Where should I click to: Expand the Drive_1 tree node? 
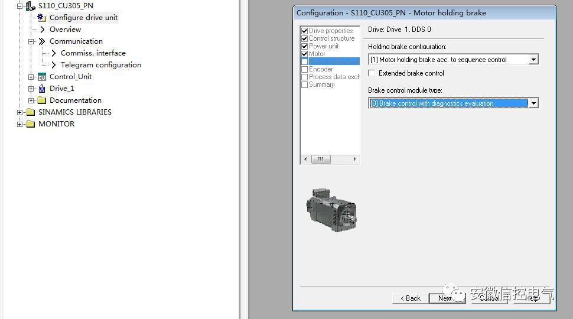(x=31, y=89)
